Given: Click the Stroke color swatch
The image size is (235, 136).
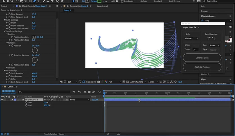Looking at the screenshot, I should [99, 1].
